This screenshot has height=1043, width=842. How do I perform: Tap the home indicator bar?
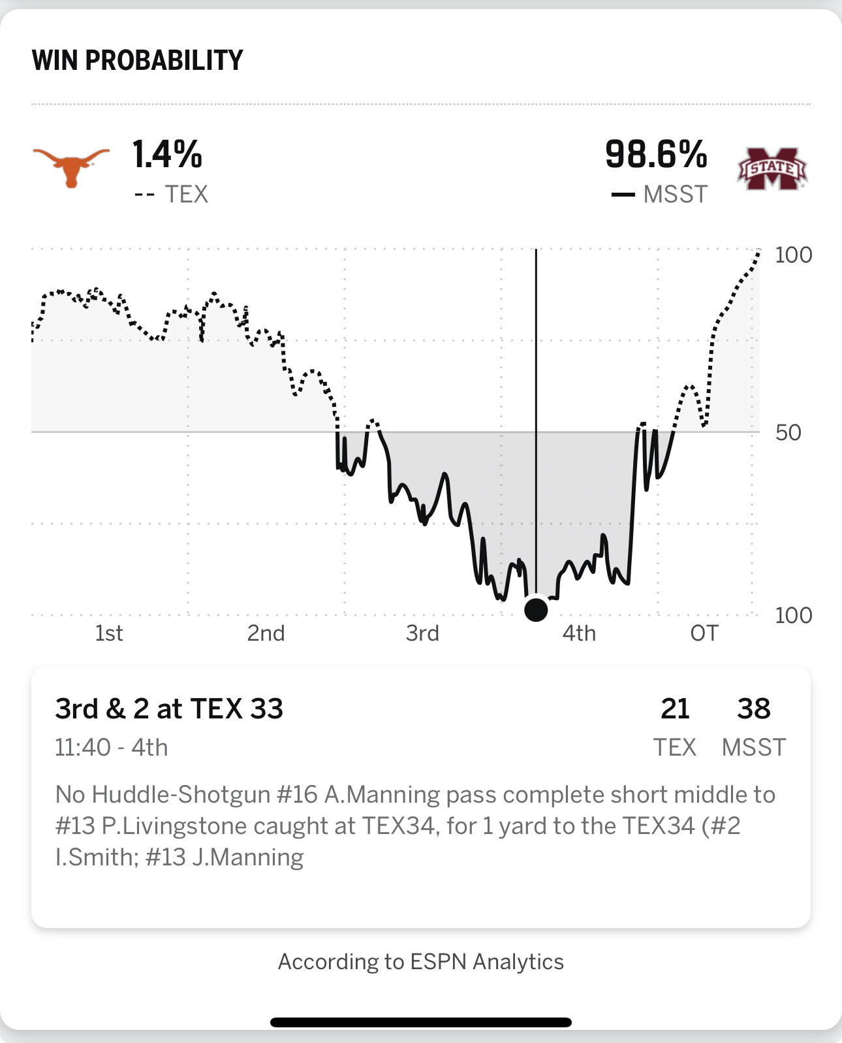coord(421,1022)
